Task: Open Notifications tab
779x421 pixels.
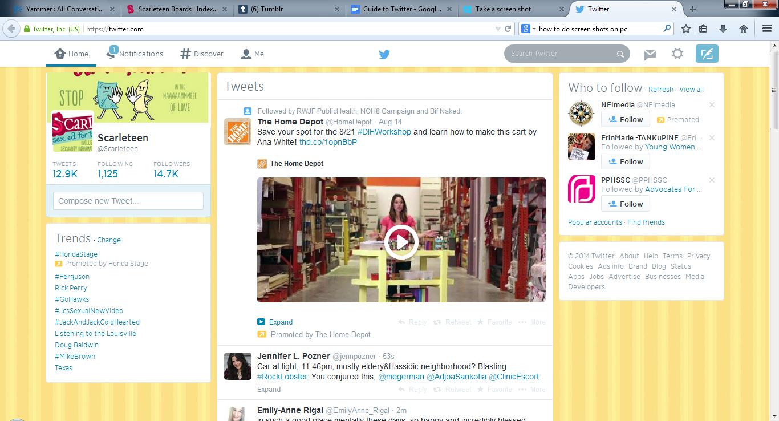Action: [x=135, y=54]
